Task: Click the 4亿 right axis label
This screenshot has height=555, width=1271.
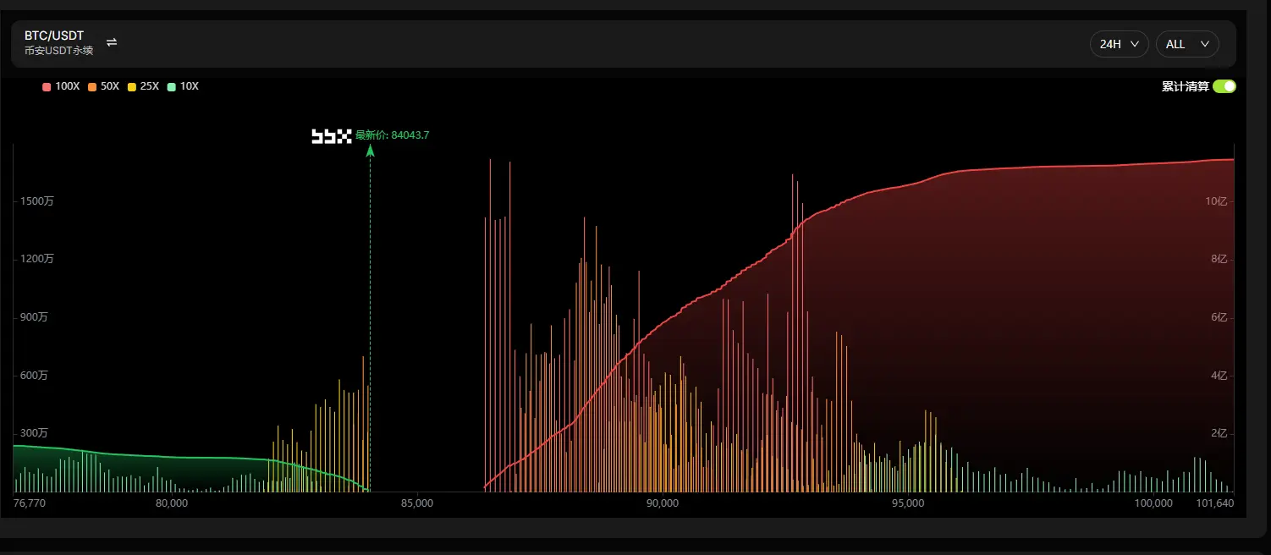Action: coord(1219,375)
